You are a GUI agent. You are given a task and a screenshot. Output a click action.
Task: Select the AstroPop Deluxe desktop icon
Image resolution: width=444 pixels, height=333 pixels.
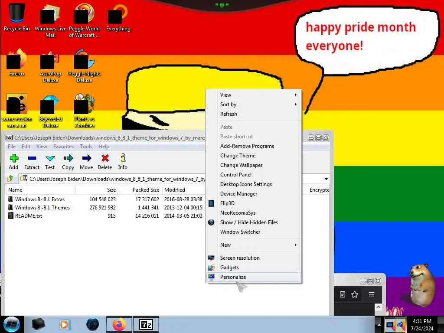tap(50, 66)
